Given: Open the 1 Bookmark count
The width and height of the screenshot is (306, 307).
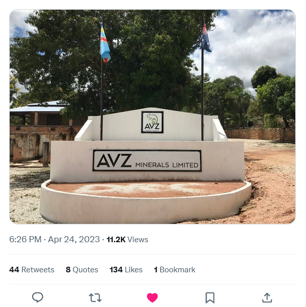Looking at the screenshot, I should coord(174,270).
